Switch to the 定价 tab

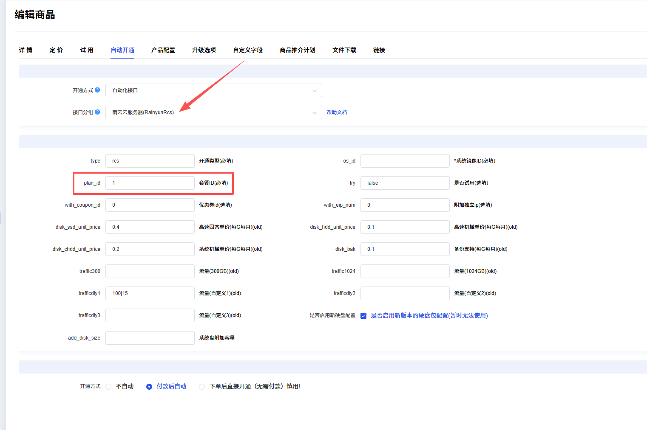click(56, 50)
